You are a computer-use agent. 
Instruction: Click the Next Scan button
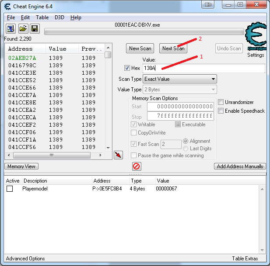(173, 48)
